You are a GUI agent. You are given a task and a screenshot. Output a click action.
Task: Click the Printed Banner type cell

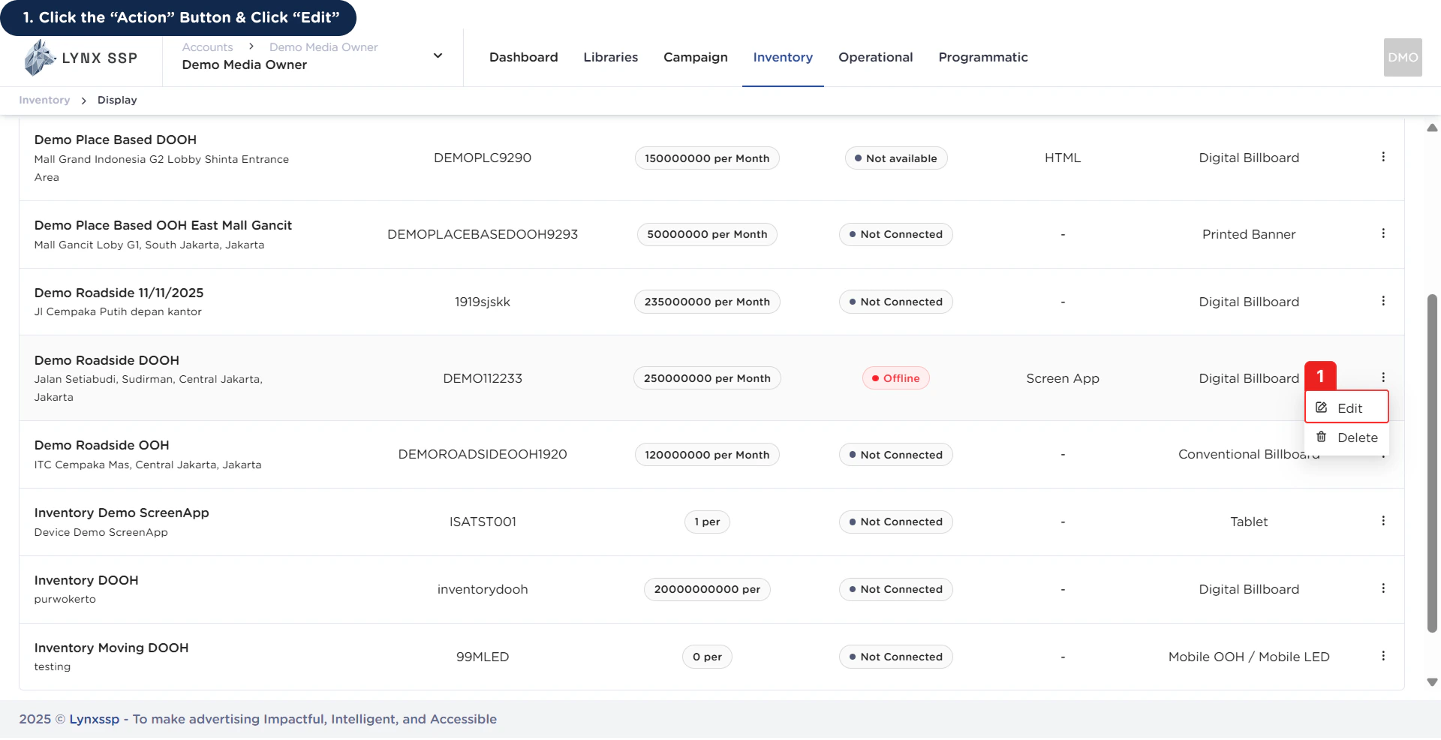1249,234
